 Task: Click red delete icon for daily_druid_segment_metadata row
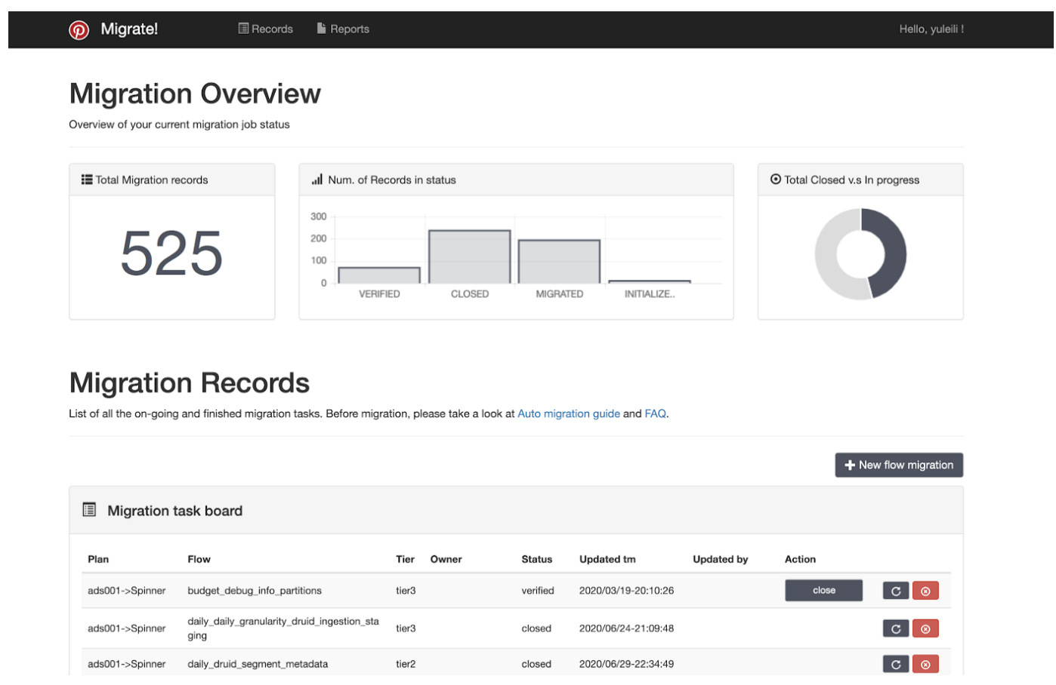tap(925, 664)
